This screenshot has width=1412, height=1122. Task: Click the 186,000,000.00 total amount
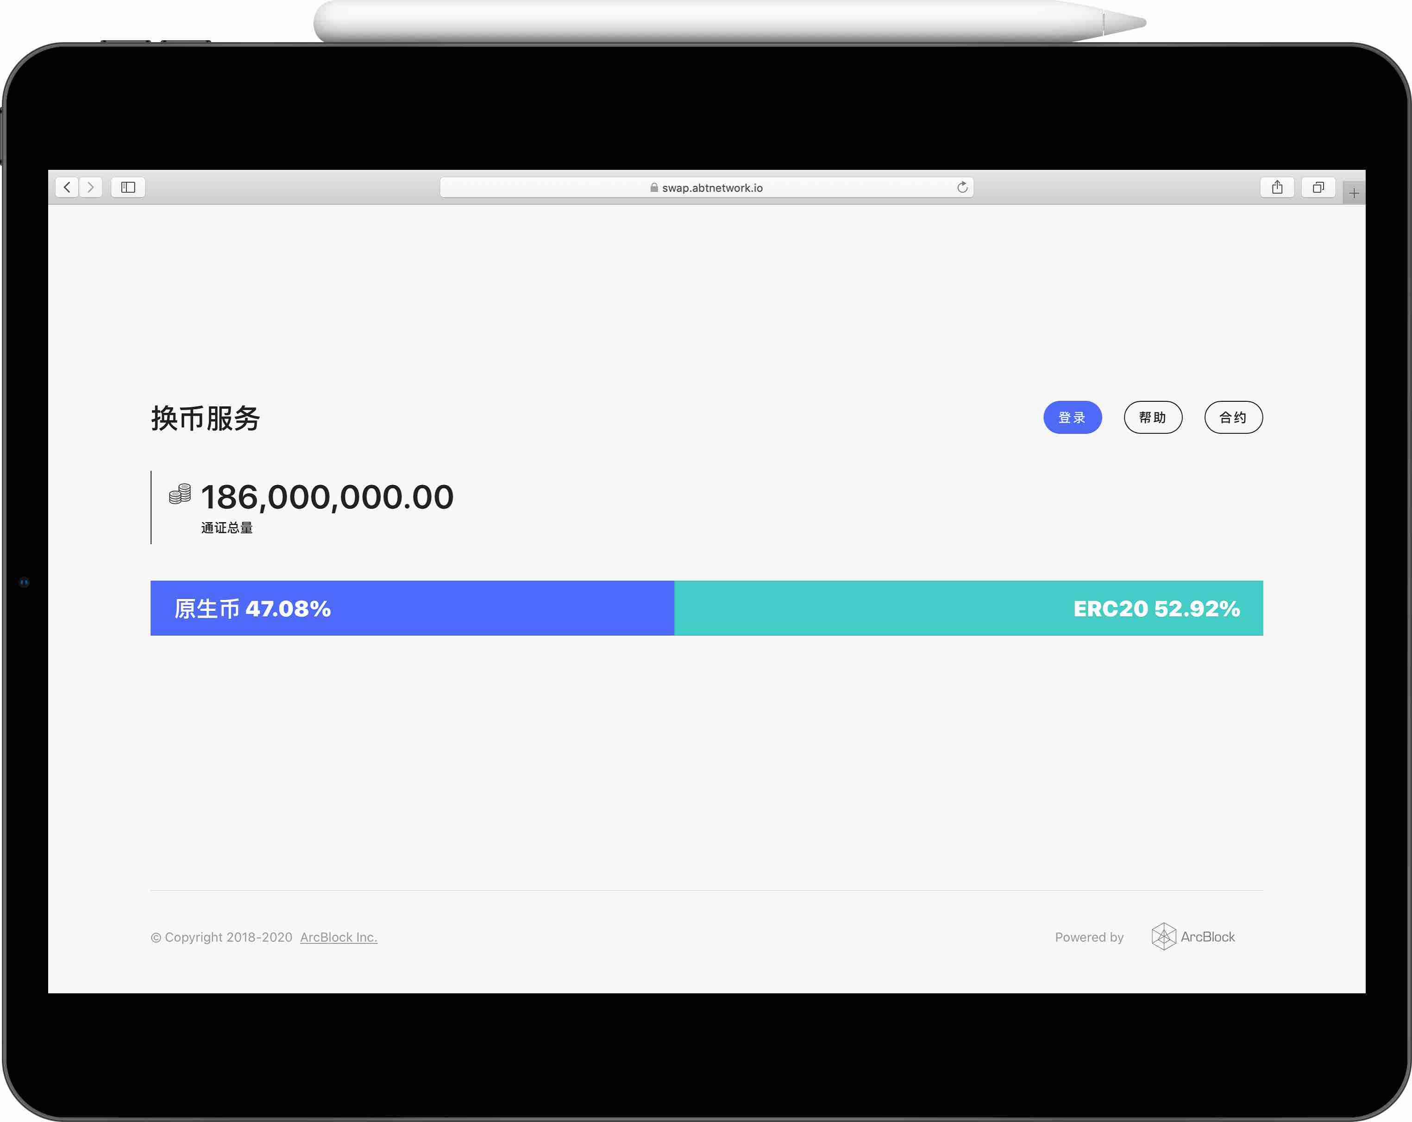pos(327,497)
